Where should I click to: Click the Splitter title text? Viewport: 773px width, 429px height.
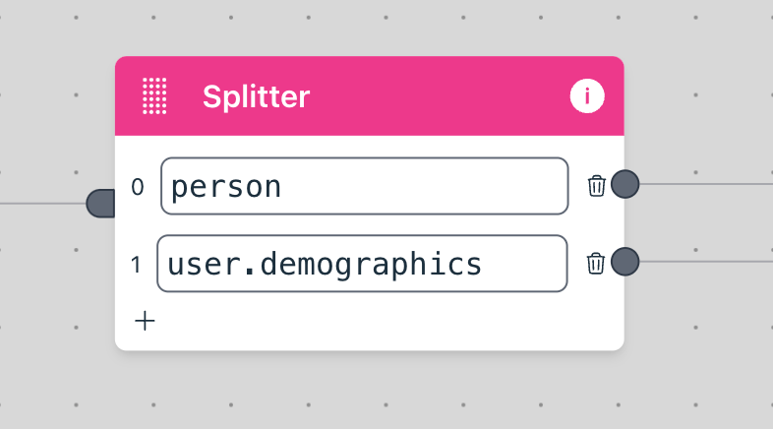[x=256, y=96]
